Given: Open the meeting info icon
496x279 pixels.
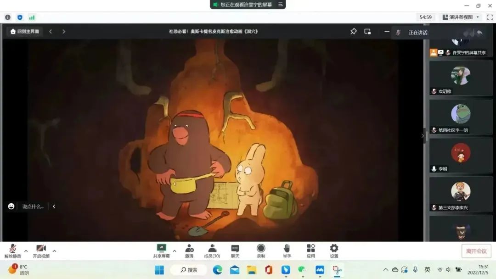Looking at the screenshot, I should pos(8,17).
